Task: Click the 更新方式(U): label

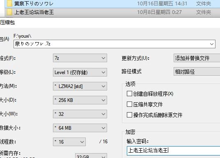Action: pyautogui.click(x=135, y=58)
